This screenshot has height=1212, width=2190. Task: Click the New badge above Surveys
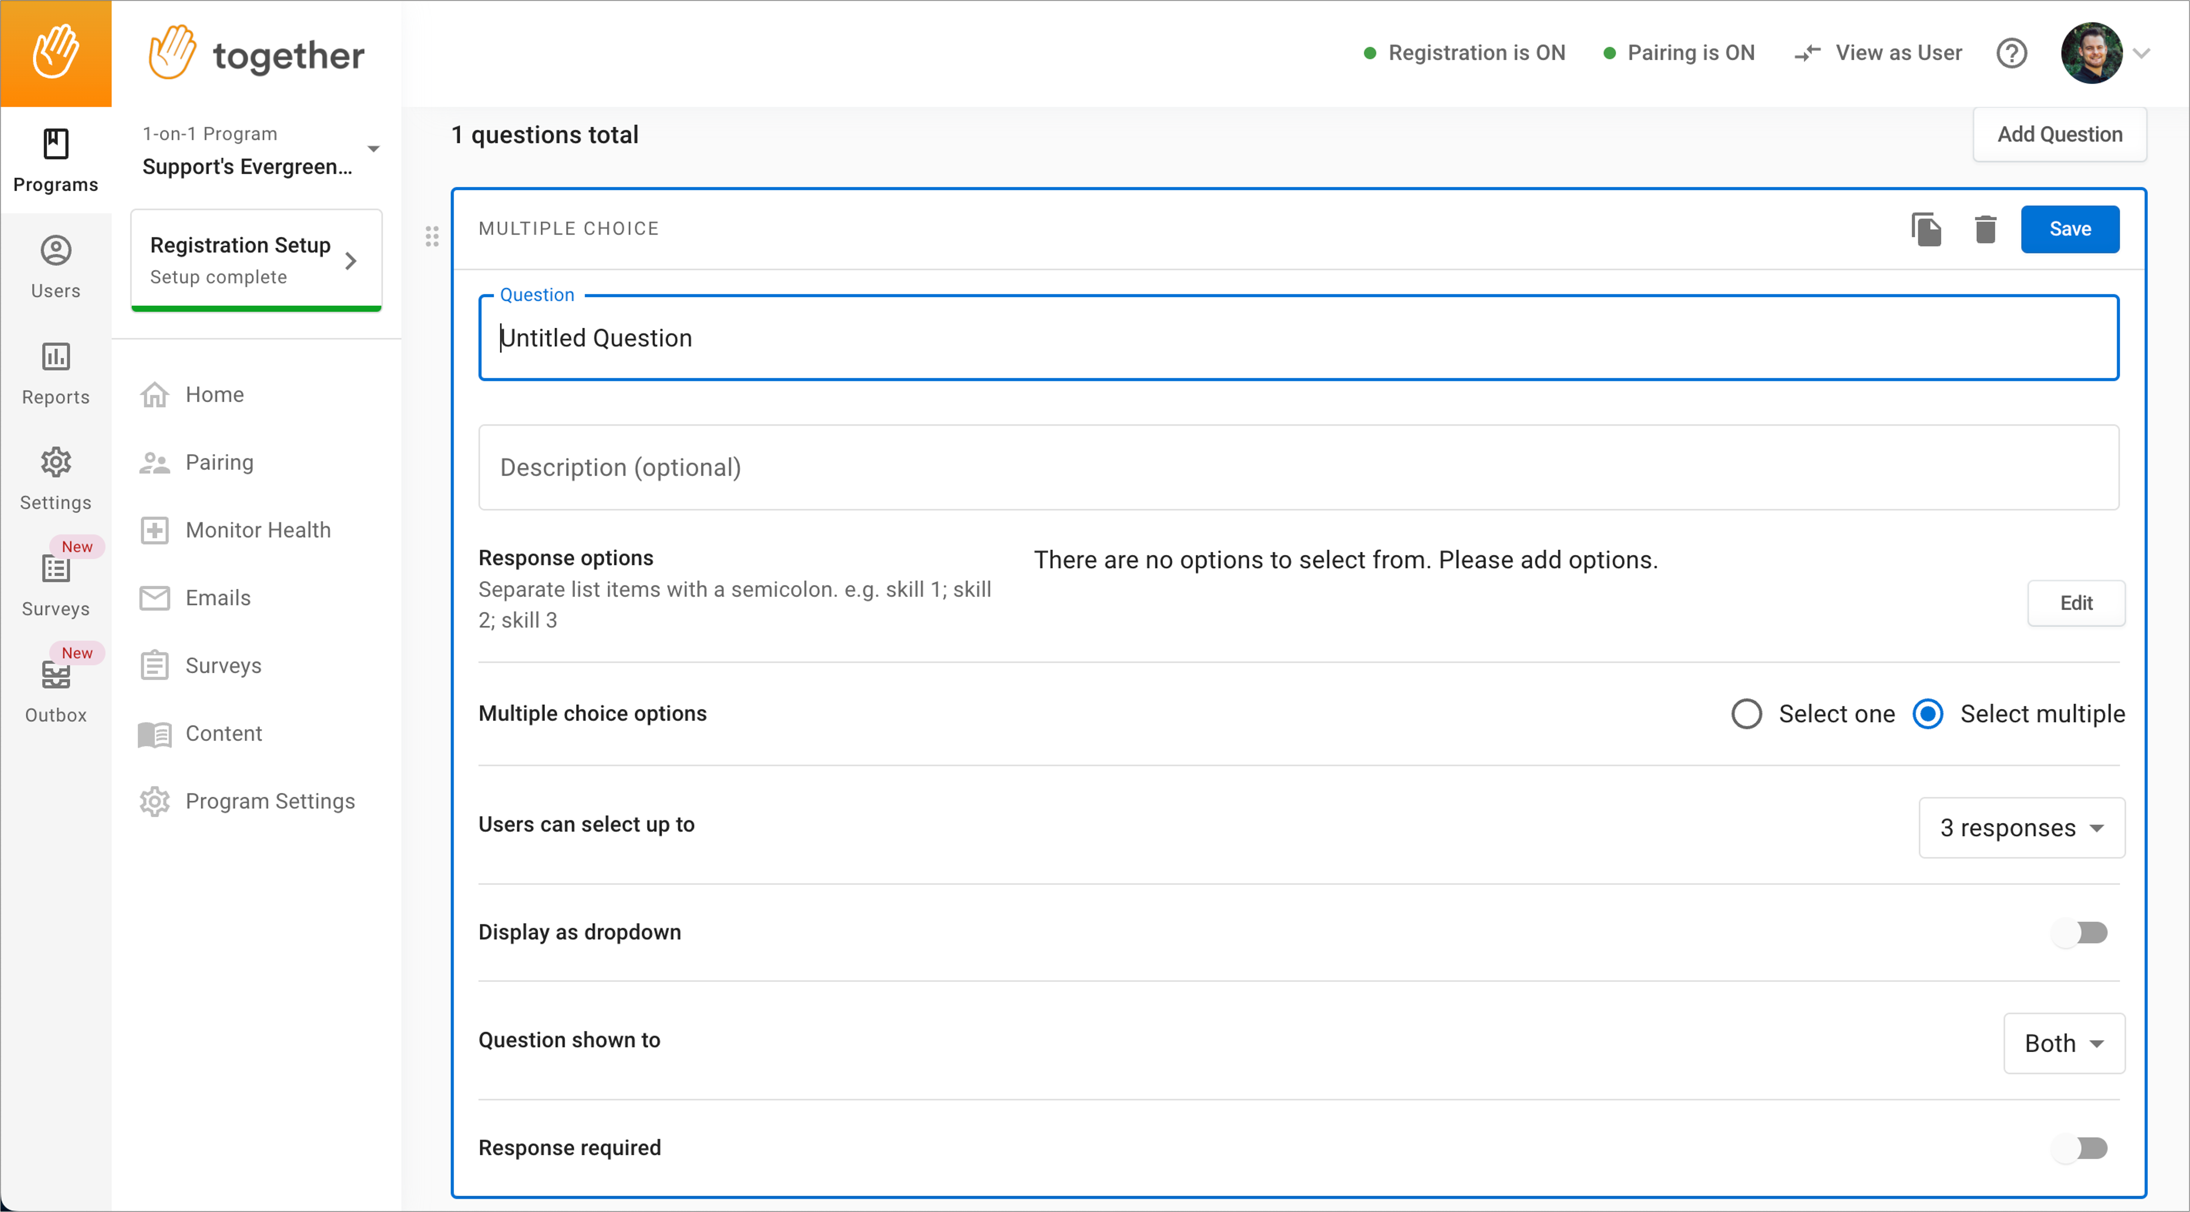77,547
